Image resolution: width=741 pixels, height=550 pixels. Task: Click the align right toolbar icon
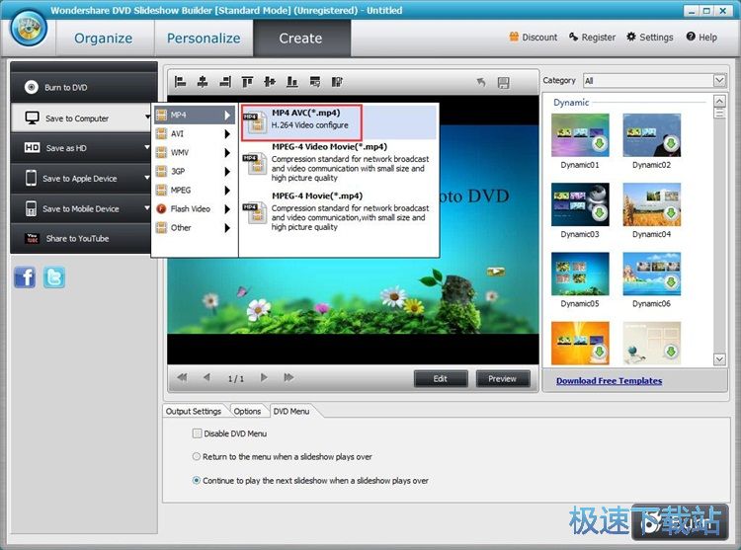click(x=225, y=82)
